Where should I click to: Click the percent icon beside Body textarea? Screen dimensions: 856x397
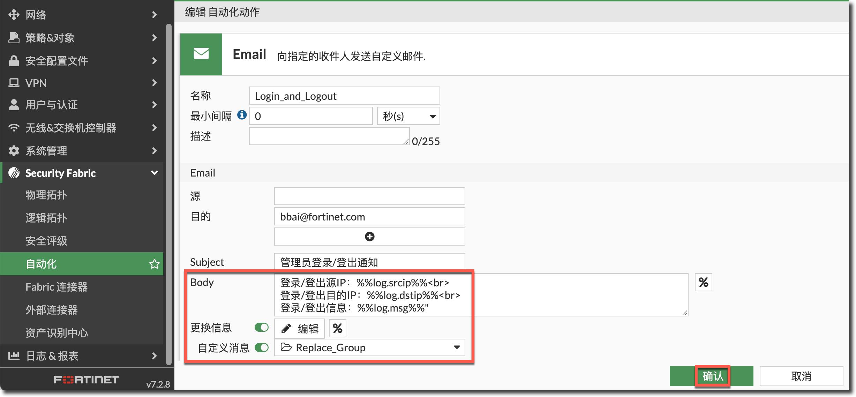[x=703, y=282]
